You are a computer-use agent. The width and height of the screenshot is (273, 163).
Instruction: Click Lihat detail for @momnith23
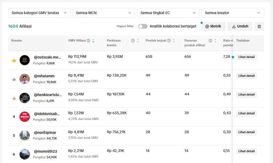pos(246,151)
